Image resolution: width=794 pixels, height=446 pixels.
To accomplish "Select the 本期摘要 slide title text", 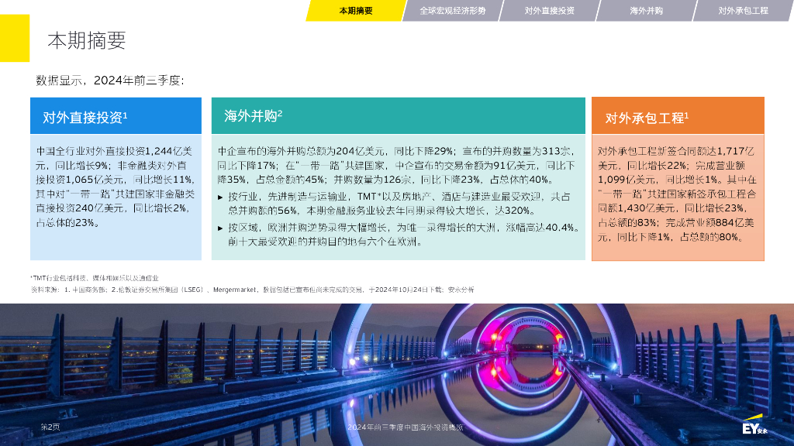I will click(x=86, y=40).
